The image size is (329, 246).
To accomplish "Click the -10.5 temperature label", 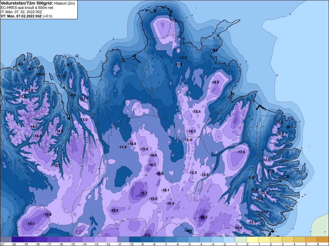I will (x=183, y=58).
